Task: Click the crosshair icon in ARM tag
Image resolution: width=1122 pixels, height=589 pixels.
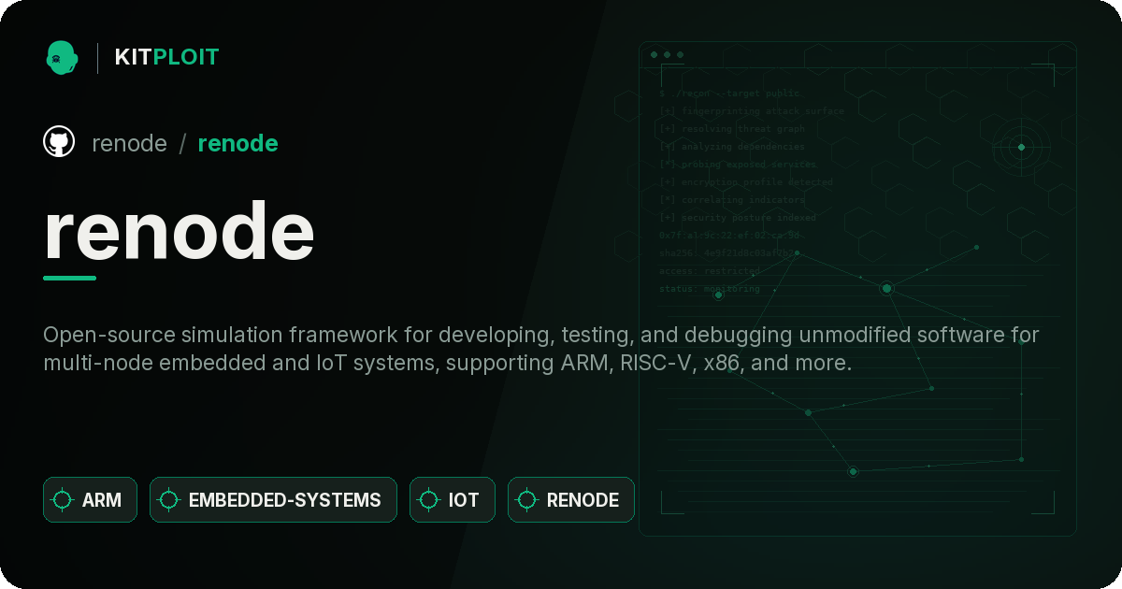Action: pos(63,500)
